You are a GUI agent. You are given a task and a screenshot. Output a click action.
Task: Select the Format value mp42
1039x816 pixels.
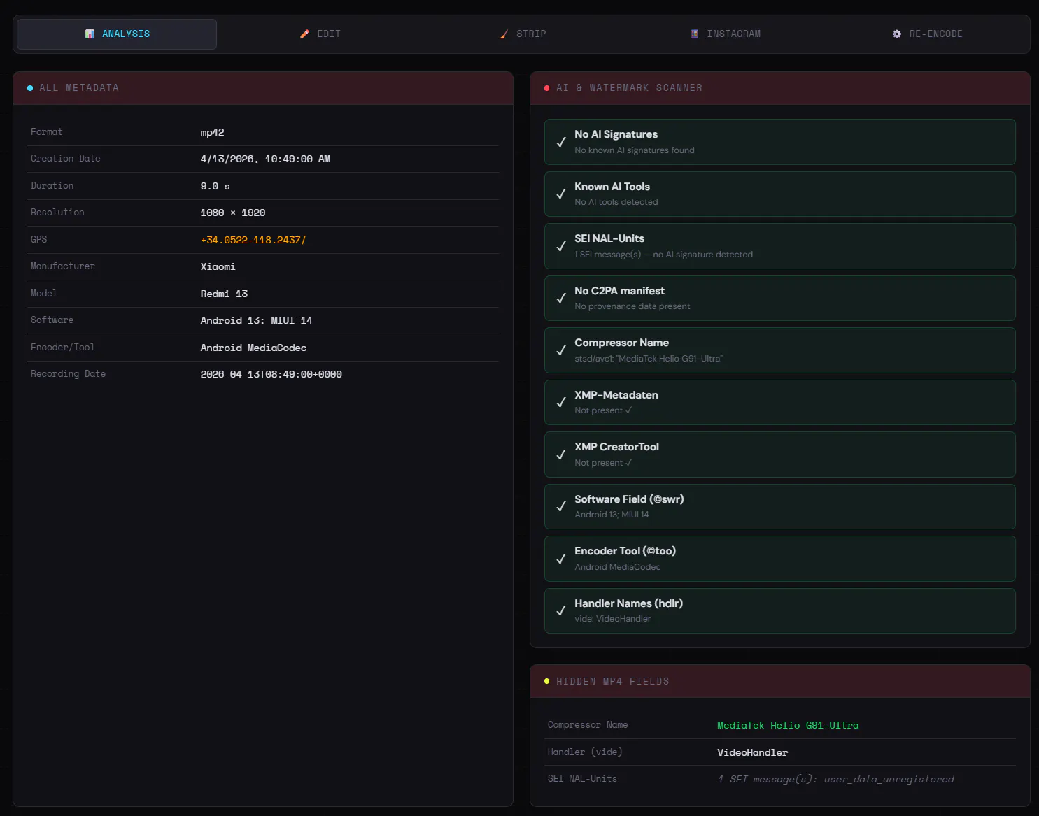(x=213, y=132)
